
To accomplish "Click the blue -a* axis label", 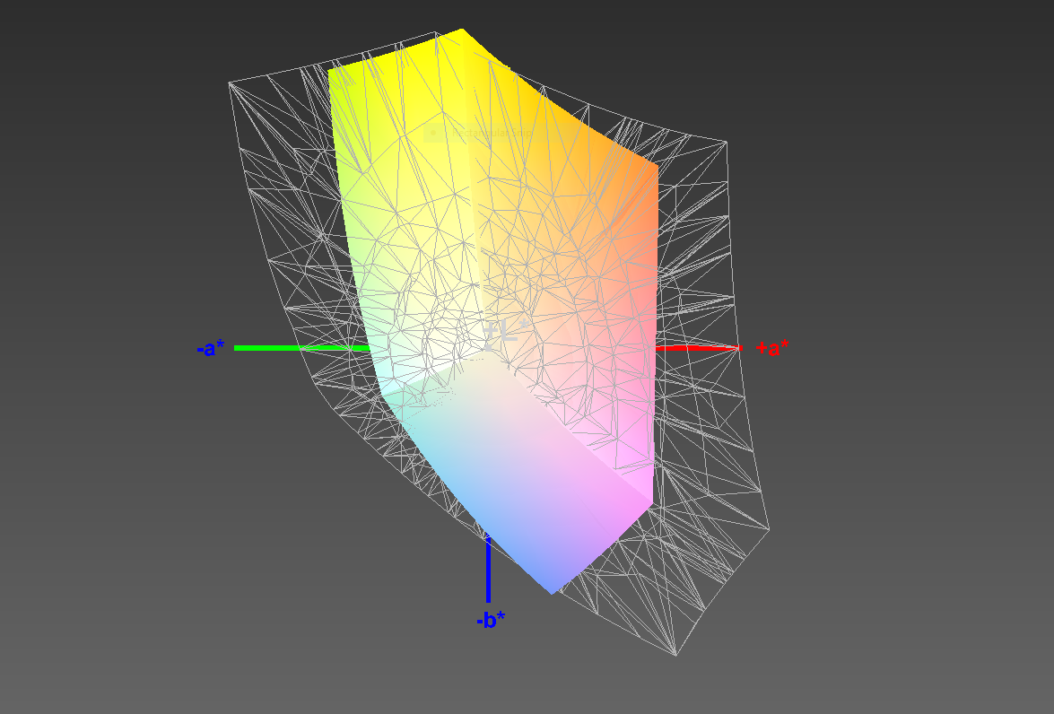I will (211, 348).
